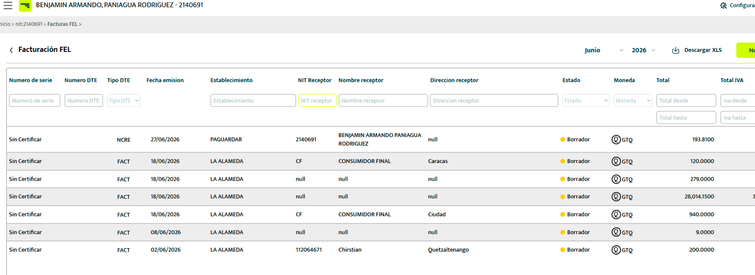Focus the NIT receptor filter field
The height and width of the screenshot is (275, 755).
(x=317, y=101)
